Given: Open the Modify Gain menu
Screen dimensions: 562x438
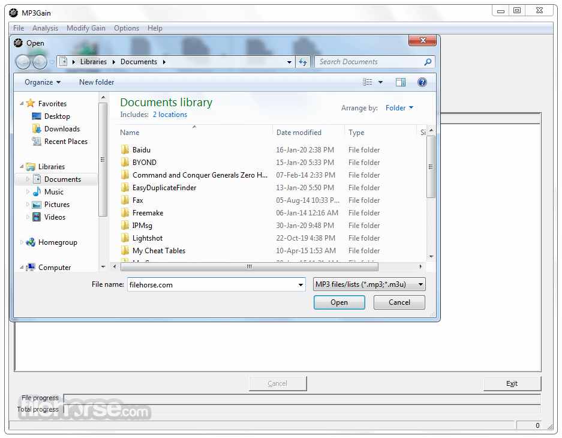Looking at the screenshot, I should (86, 28).
